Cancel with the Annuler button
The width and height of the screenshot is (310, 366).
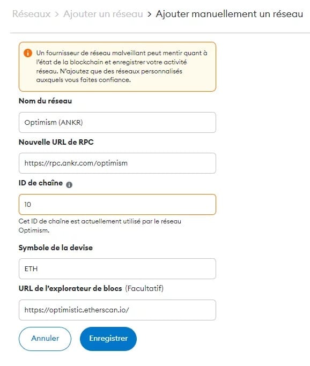tap(45, 339)
